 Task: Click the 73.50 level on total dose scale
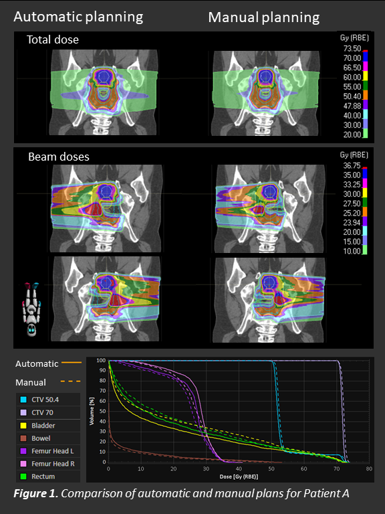[x=352, y=49]
